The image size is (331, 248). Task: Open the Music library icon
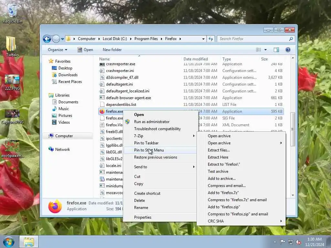(54, 109)
